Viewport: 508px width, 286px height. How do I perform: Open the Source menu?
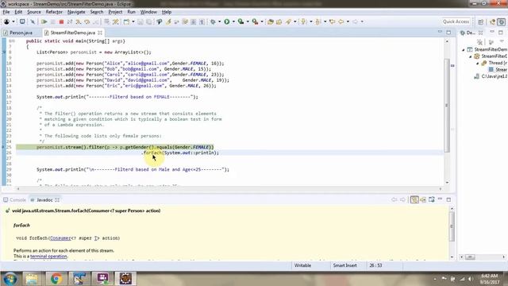click(x=33, y=12)
